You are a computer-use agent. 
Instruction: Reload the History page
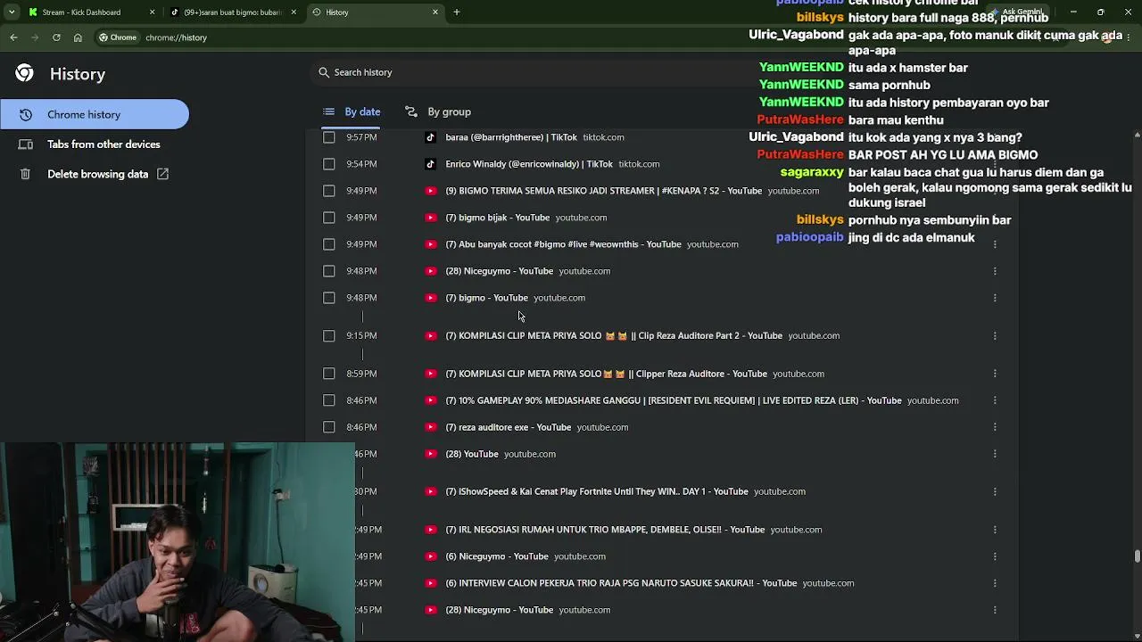coord(56,37)
